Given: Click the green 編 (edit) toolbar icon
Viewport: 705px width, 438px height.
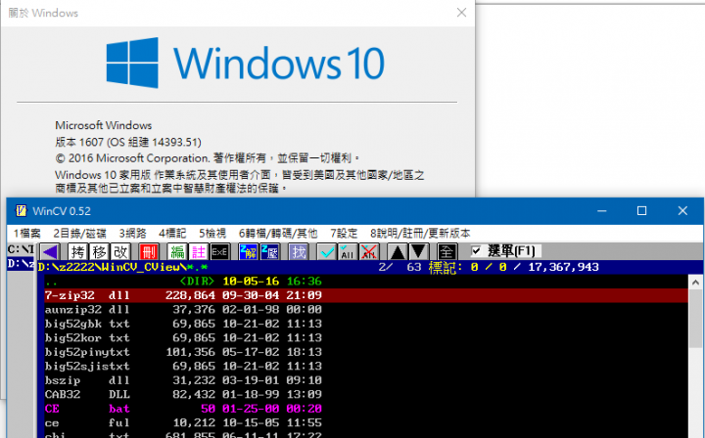Looking at the screenshot, I should pyautogui.click(x=177, y=252).
